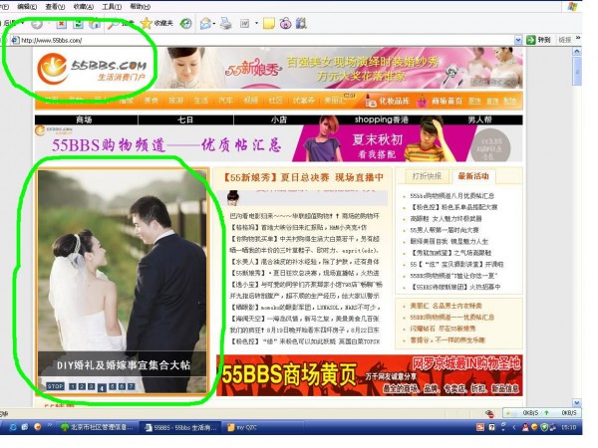Click the 55BBS.COM site logo

(x=92, y=69)
